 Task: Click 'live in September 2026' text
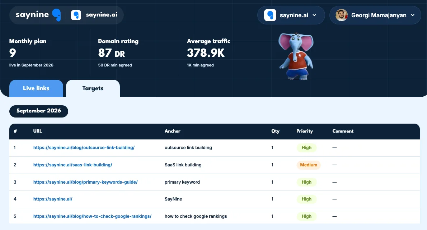pyautogui.click(x=31, y=65)
